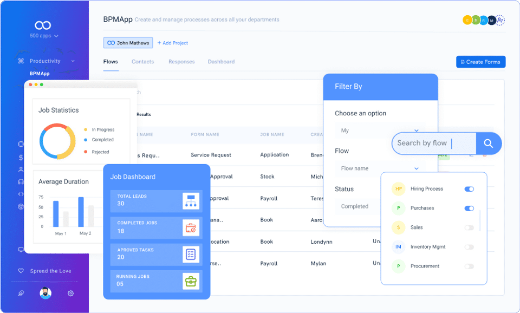Viewport: 520px width, 313px height.
Task: Click the Chrome-style circle sidebar icon
Action: pos(21,206)
